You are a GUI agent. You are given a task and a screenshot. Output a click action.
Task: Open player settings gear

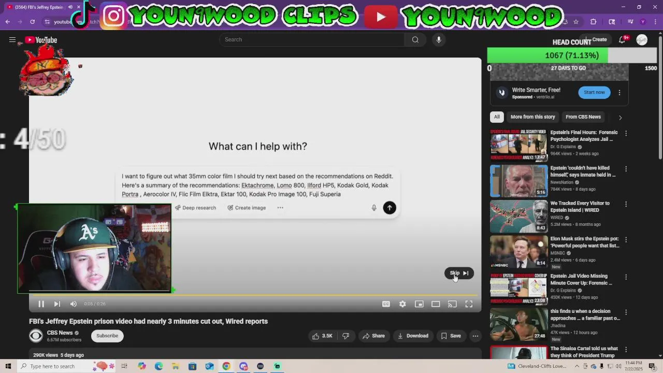click(402, 304)
